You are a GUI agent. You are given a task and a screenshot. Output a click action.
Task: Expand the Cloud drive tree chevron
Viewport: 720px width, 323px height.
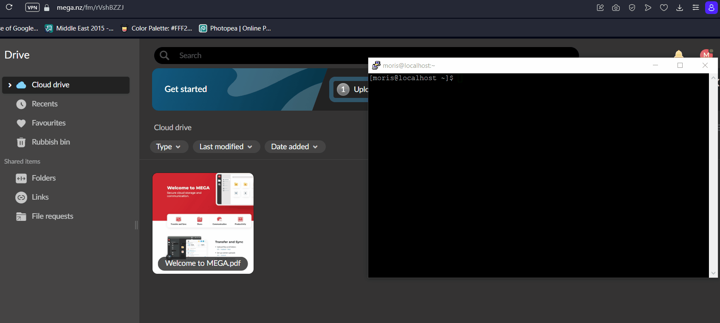click(10, 85)
